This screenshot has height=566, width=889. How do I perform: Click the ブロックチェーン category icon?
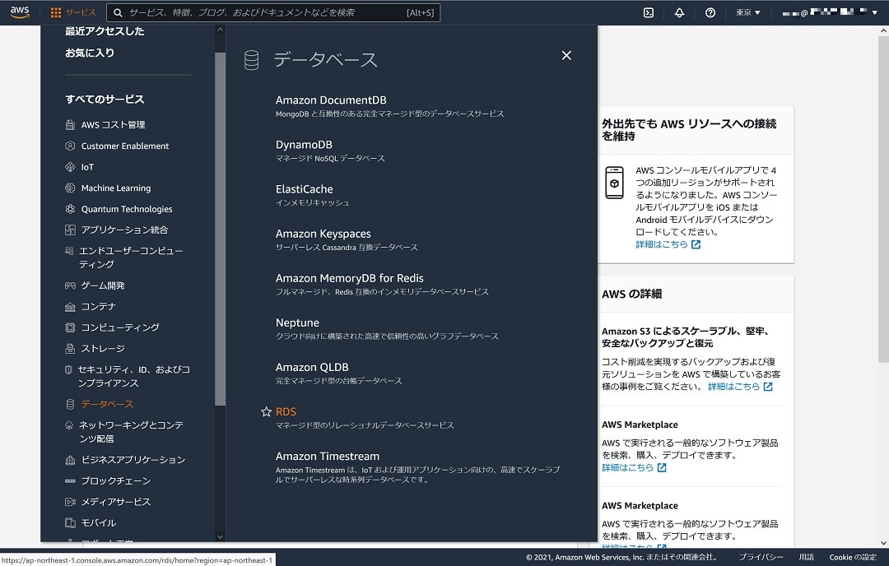point(70,480)
